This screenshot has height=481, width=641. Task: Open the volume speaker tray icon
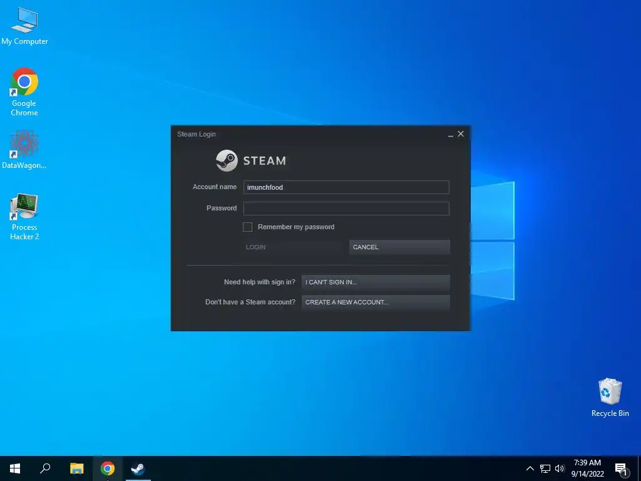coord(560,468)
